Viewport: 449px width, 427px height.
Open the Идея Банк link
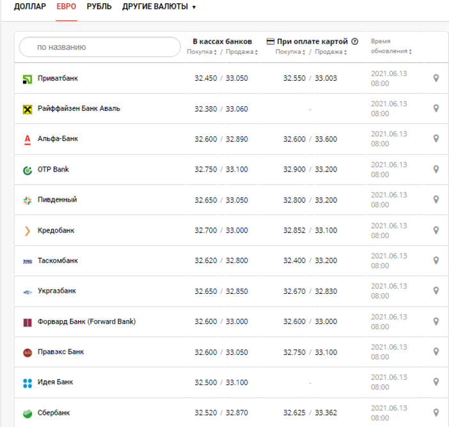pyautogui.click(x=55, y=382)
